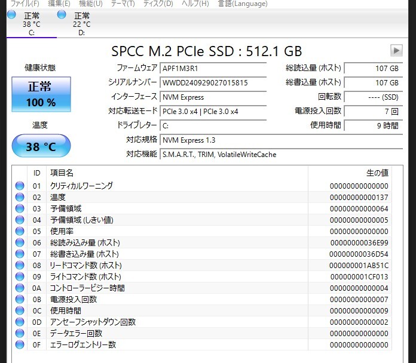The width and height of the screenshot is (416, 363).
Task: Open the 言語(Language) menu
Action: click(243, 4)
